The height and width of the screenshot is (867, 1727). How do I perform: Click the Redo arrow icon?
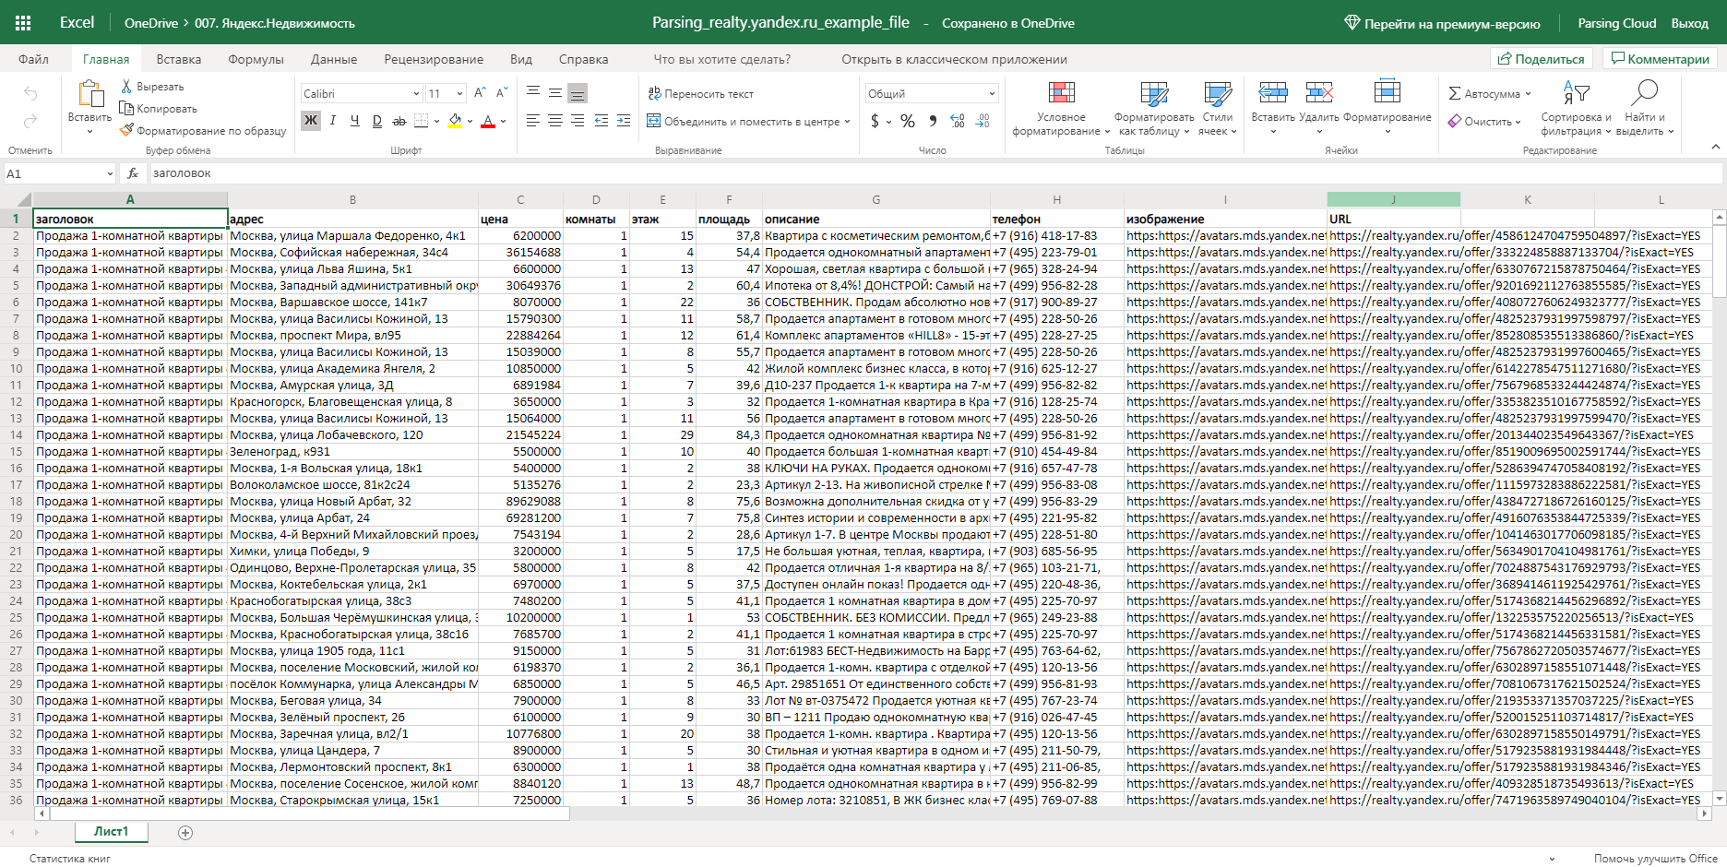click(x=30, y=122)
